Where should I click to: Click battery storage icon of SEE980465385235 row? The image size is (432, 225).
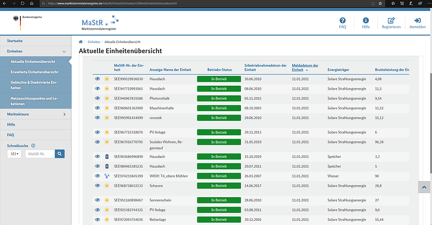pos(107,166)
